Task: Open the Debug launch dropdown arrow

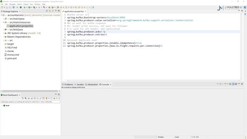Action: click(27, 7)
